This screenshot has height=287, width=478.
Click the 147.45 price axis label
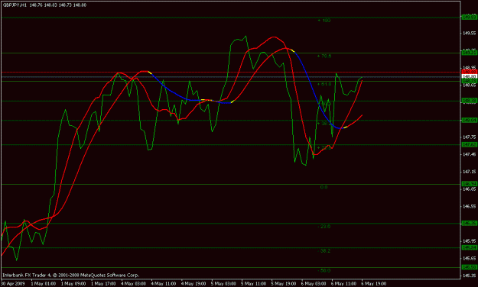point(470,155)
